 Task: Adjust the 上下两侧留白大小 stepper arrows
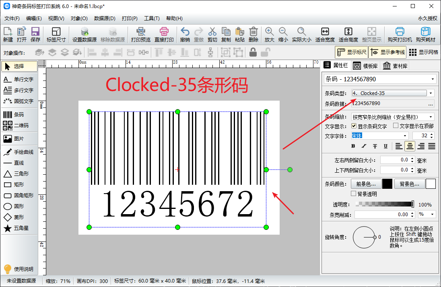click(412, 170)
